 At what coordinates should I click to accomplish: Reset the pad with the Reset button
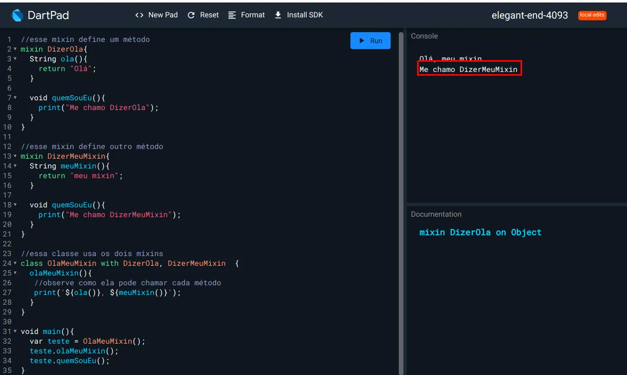click(x=203, y=15)
